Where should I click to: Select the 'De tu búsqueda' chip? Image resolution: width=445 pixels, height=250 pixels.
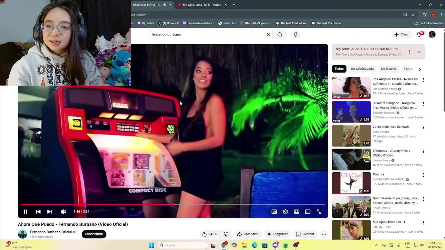coord(362,69)
